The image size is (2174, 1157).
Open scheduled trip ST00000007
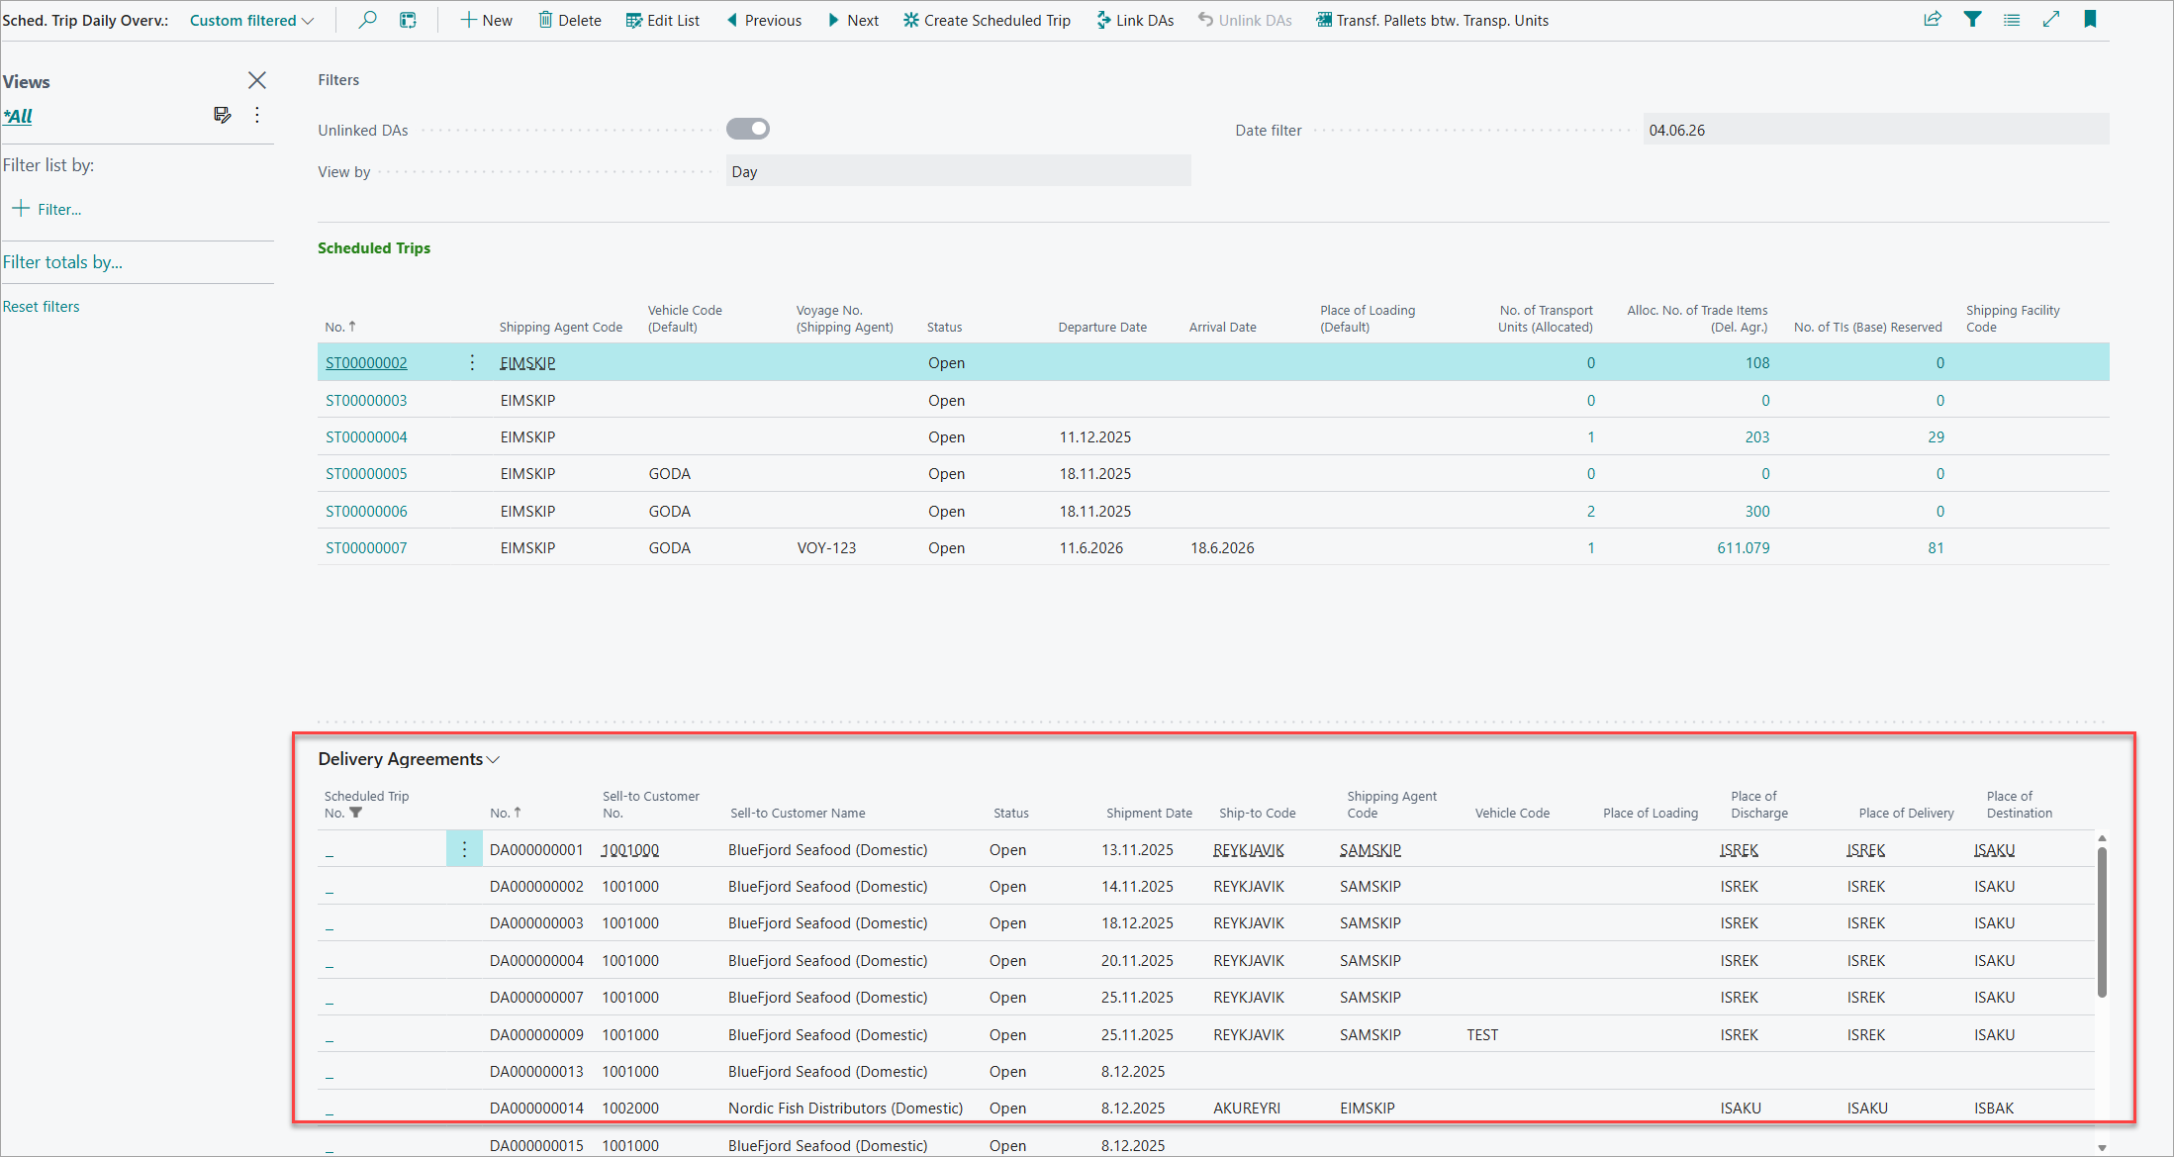366,548
